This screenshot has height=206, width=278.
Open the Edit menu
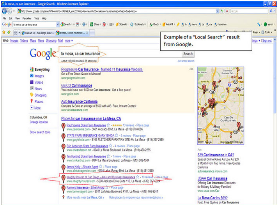click(x=11, y=18)
